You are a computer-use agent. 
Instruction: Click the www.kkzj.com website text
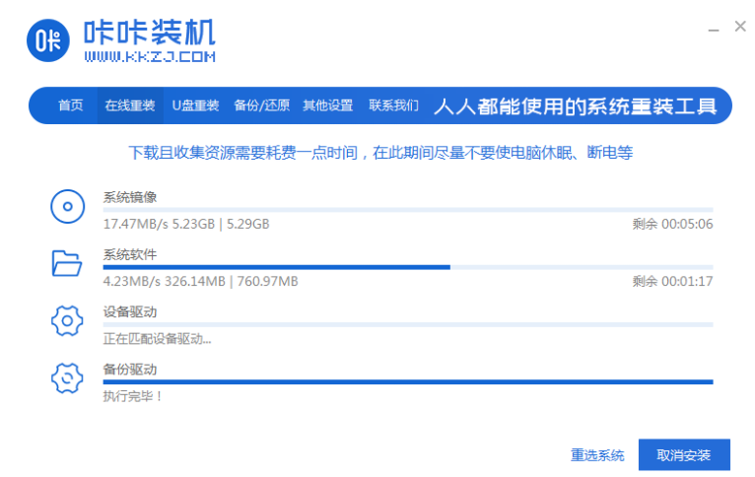coord(149,57)
